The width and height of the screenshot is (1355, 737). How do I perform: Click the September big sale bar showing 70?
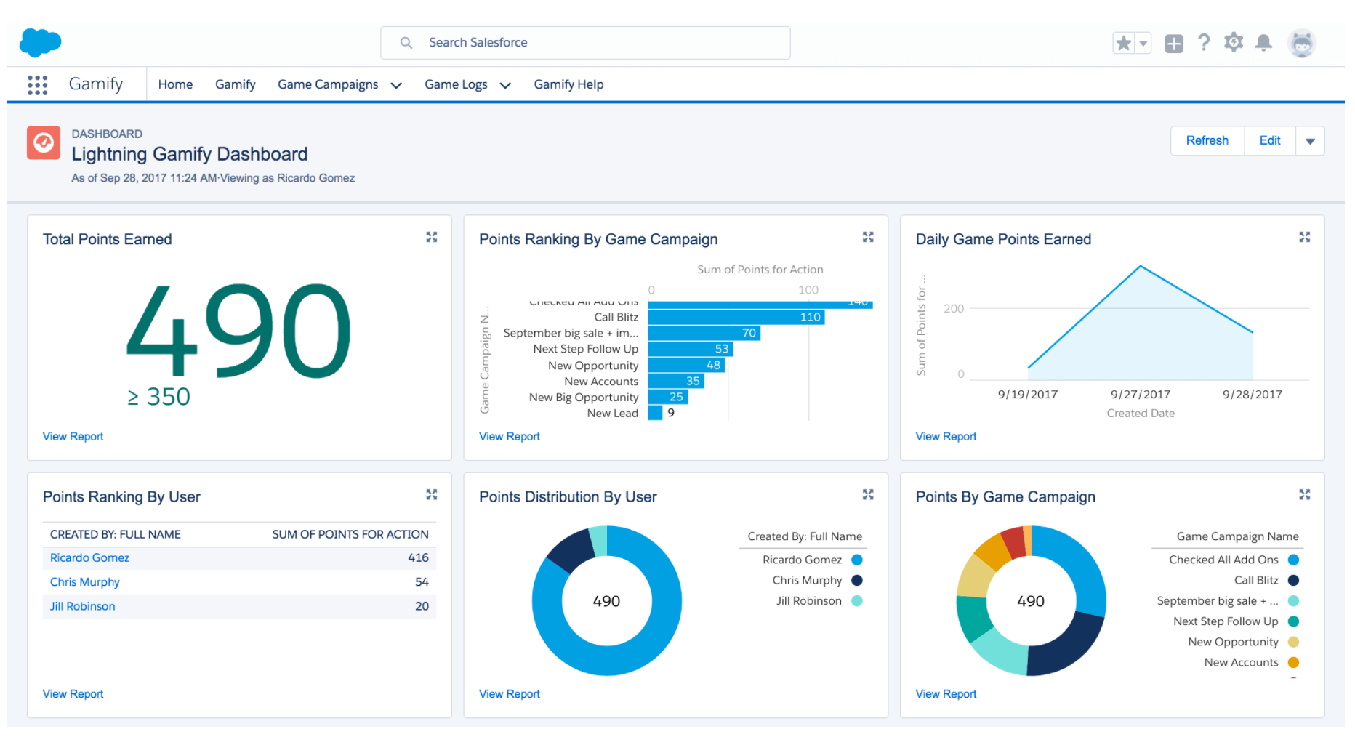[704, 333]
